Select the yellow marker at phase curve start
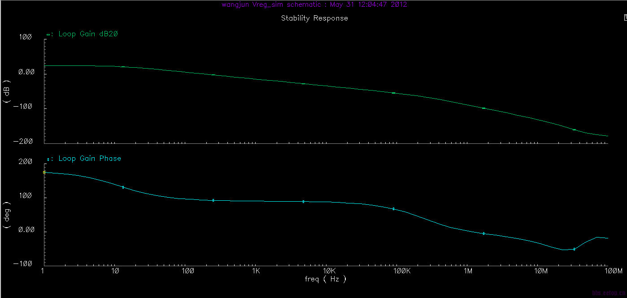 click(44, 172)
